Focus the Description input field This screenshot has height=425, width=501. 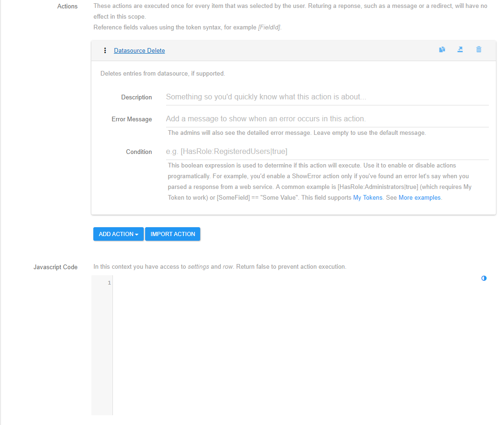point(327,97)
